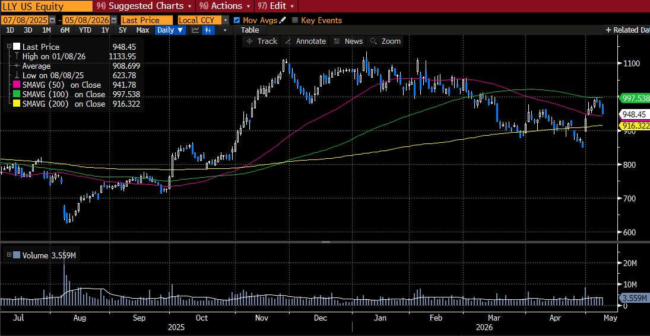Select the candlestick chart type icon
The image size is (650, 336).
[x=208, y=30]
